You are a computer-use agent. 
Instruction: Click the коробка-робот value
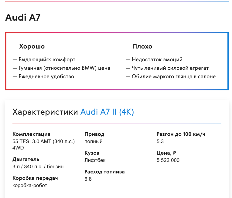30,186
